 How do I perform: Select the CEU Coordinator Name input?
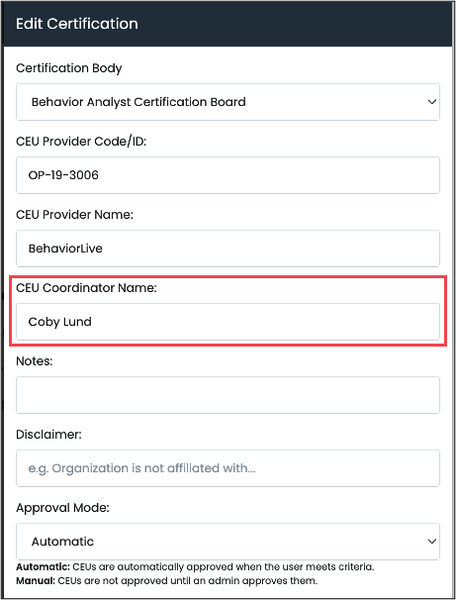[228, 322]
